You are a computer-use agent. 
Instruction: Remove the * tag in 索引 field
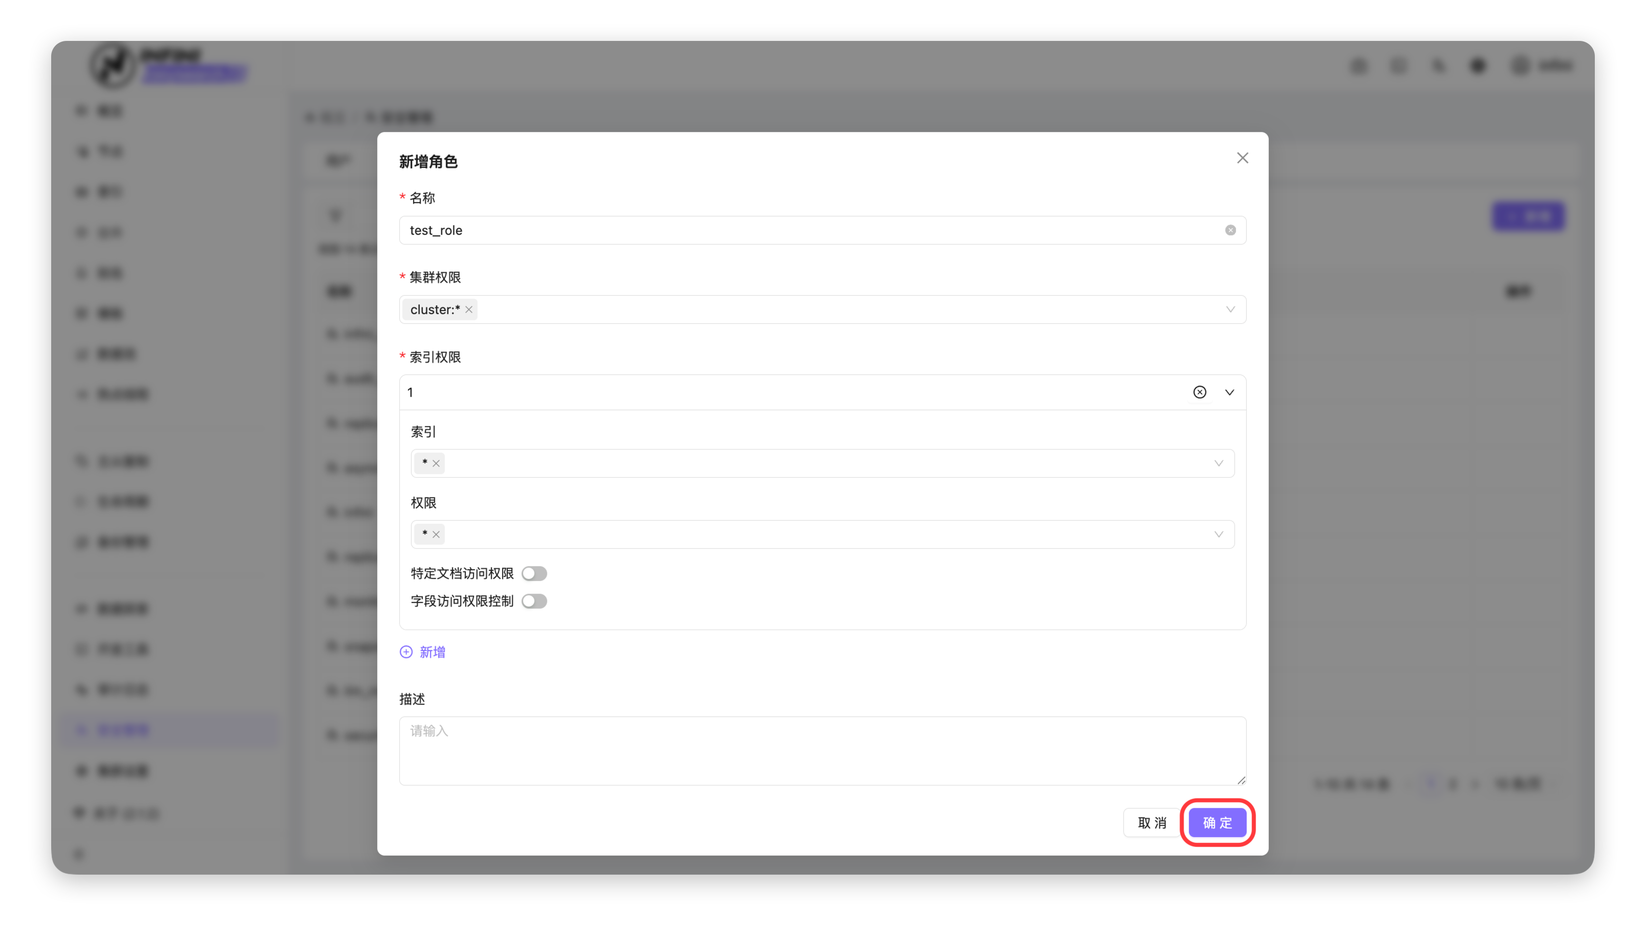tap(436, 463)
